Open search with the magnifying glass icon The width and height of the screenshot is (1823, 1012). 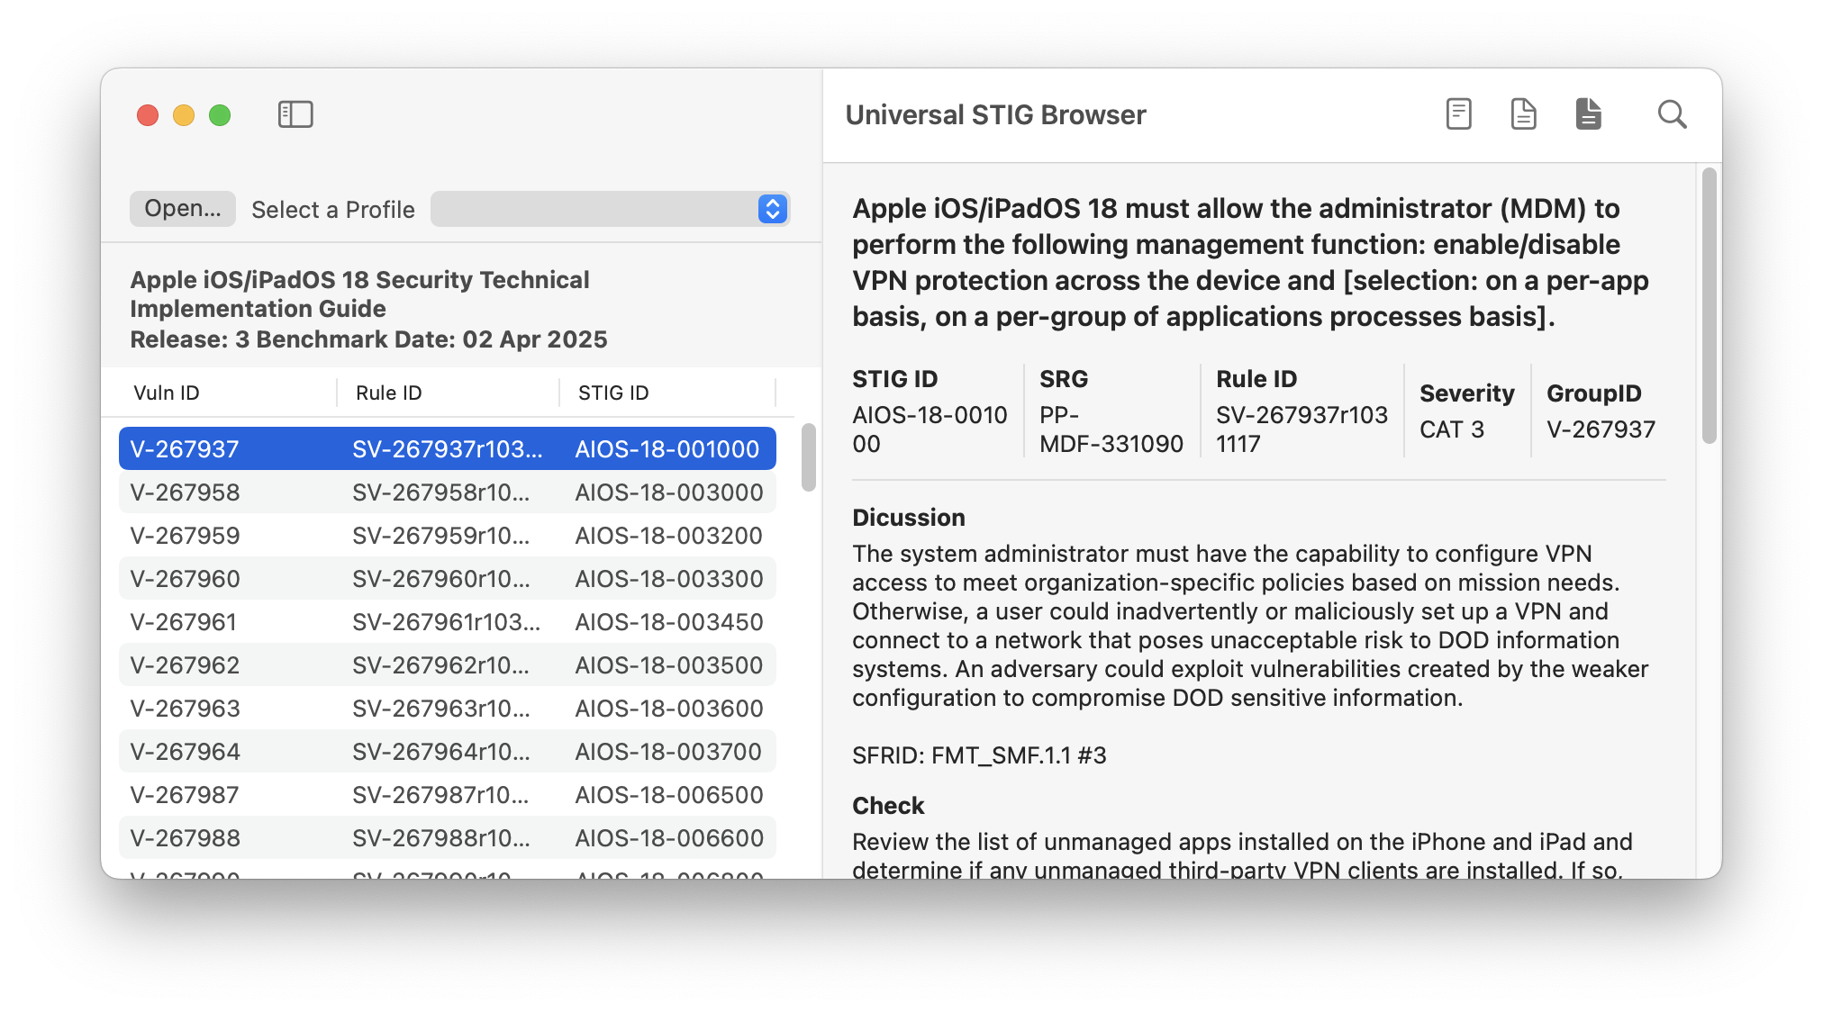pos(1672,114)
